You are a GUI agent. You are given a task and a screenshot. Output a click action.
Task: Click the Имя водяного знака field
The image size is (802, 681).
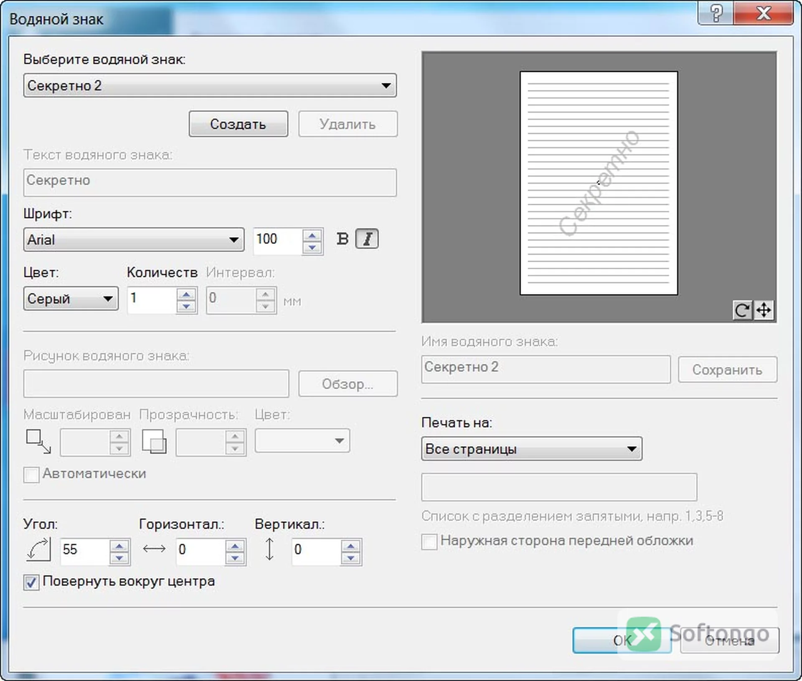[x=546, y=369]
